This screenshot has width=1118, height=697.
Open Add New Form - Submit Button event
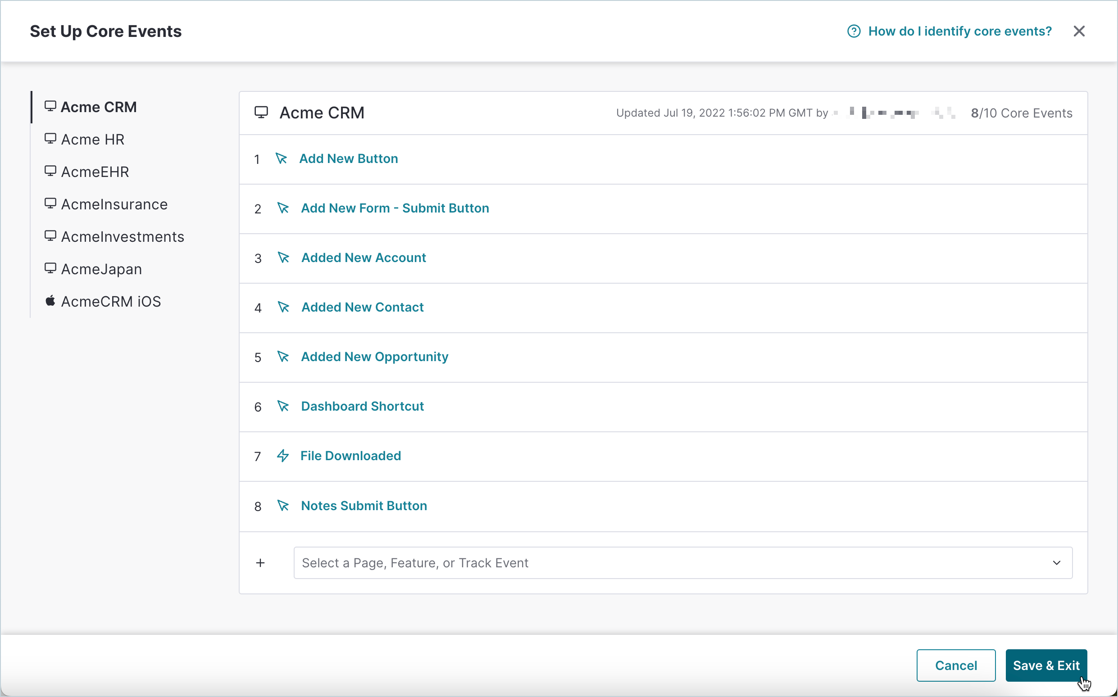pos(395,208)
